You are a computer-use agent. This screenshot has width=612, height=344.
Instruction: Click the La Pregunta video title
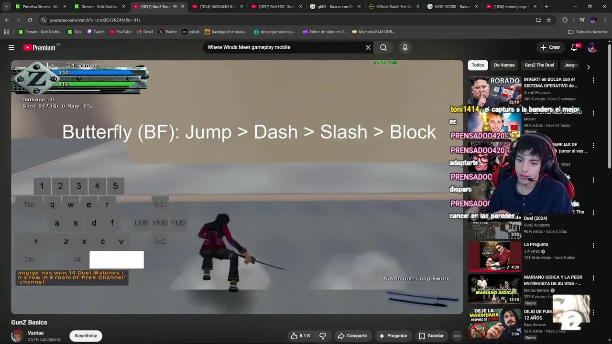(535, 245)
